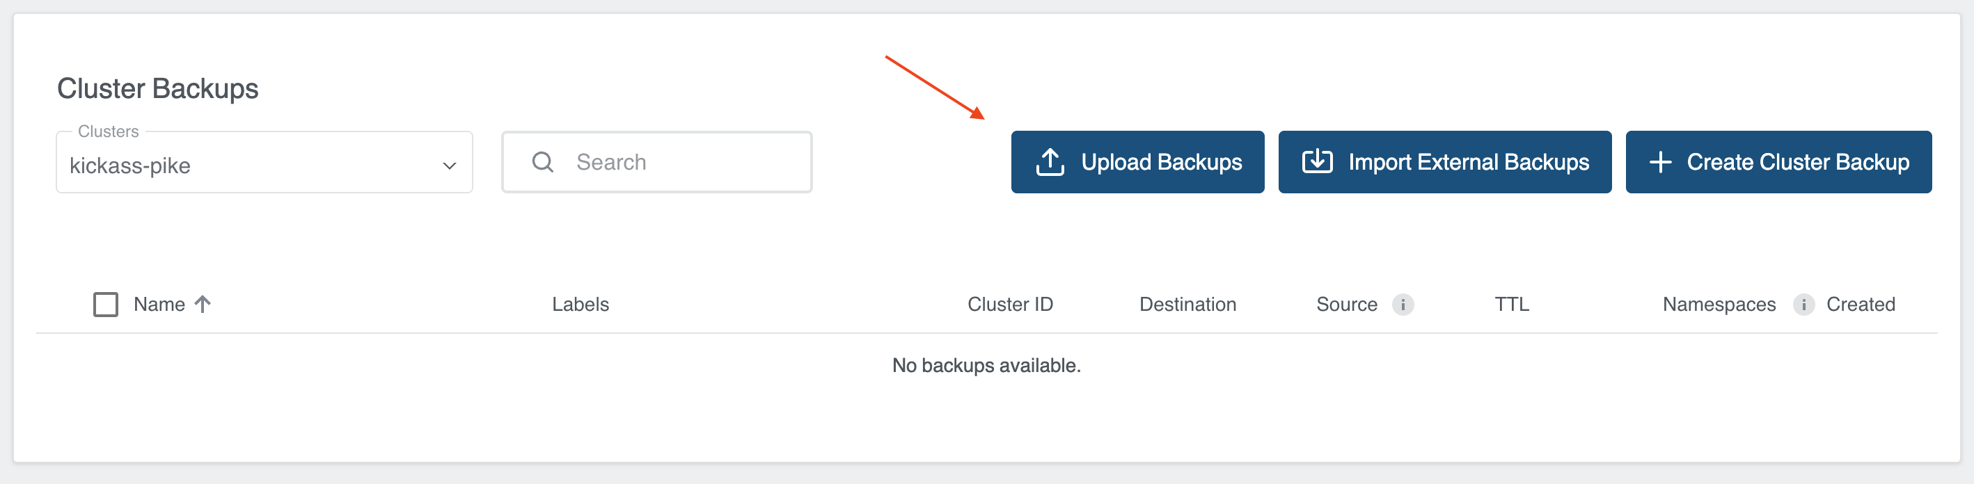The image size is (1974, 484).
Task: View the Namespaces column info icon
Action: [x=1803, y=304]
